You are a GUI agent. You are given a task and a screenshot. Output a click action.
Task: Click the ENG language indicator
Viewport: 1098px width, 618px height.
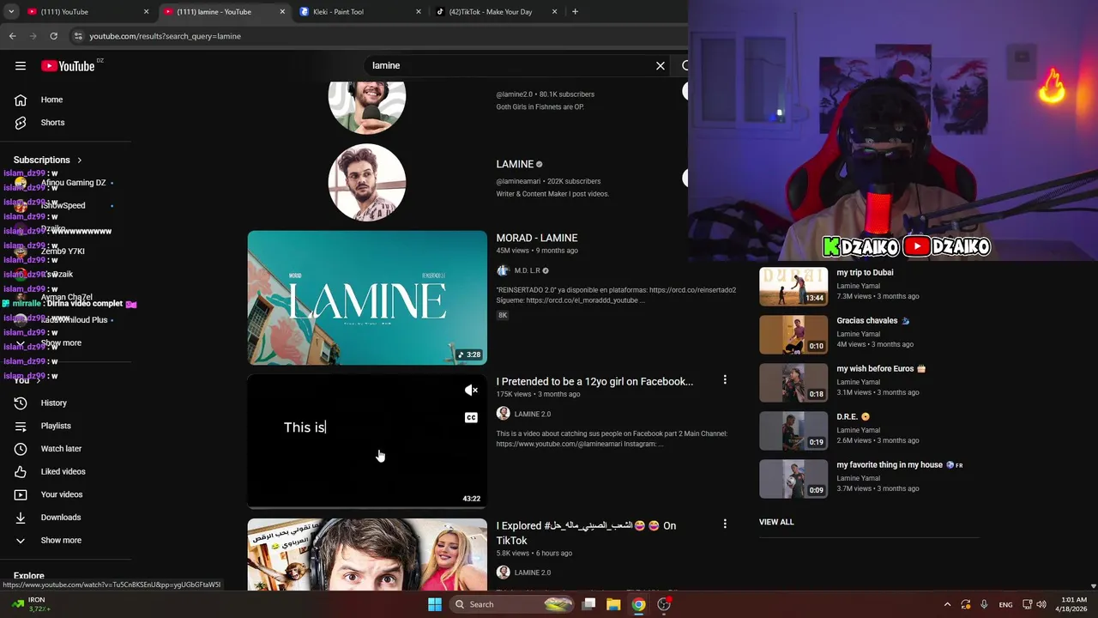[x=1005, y=604]
